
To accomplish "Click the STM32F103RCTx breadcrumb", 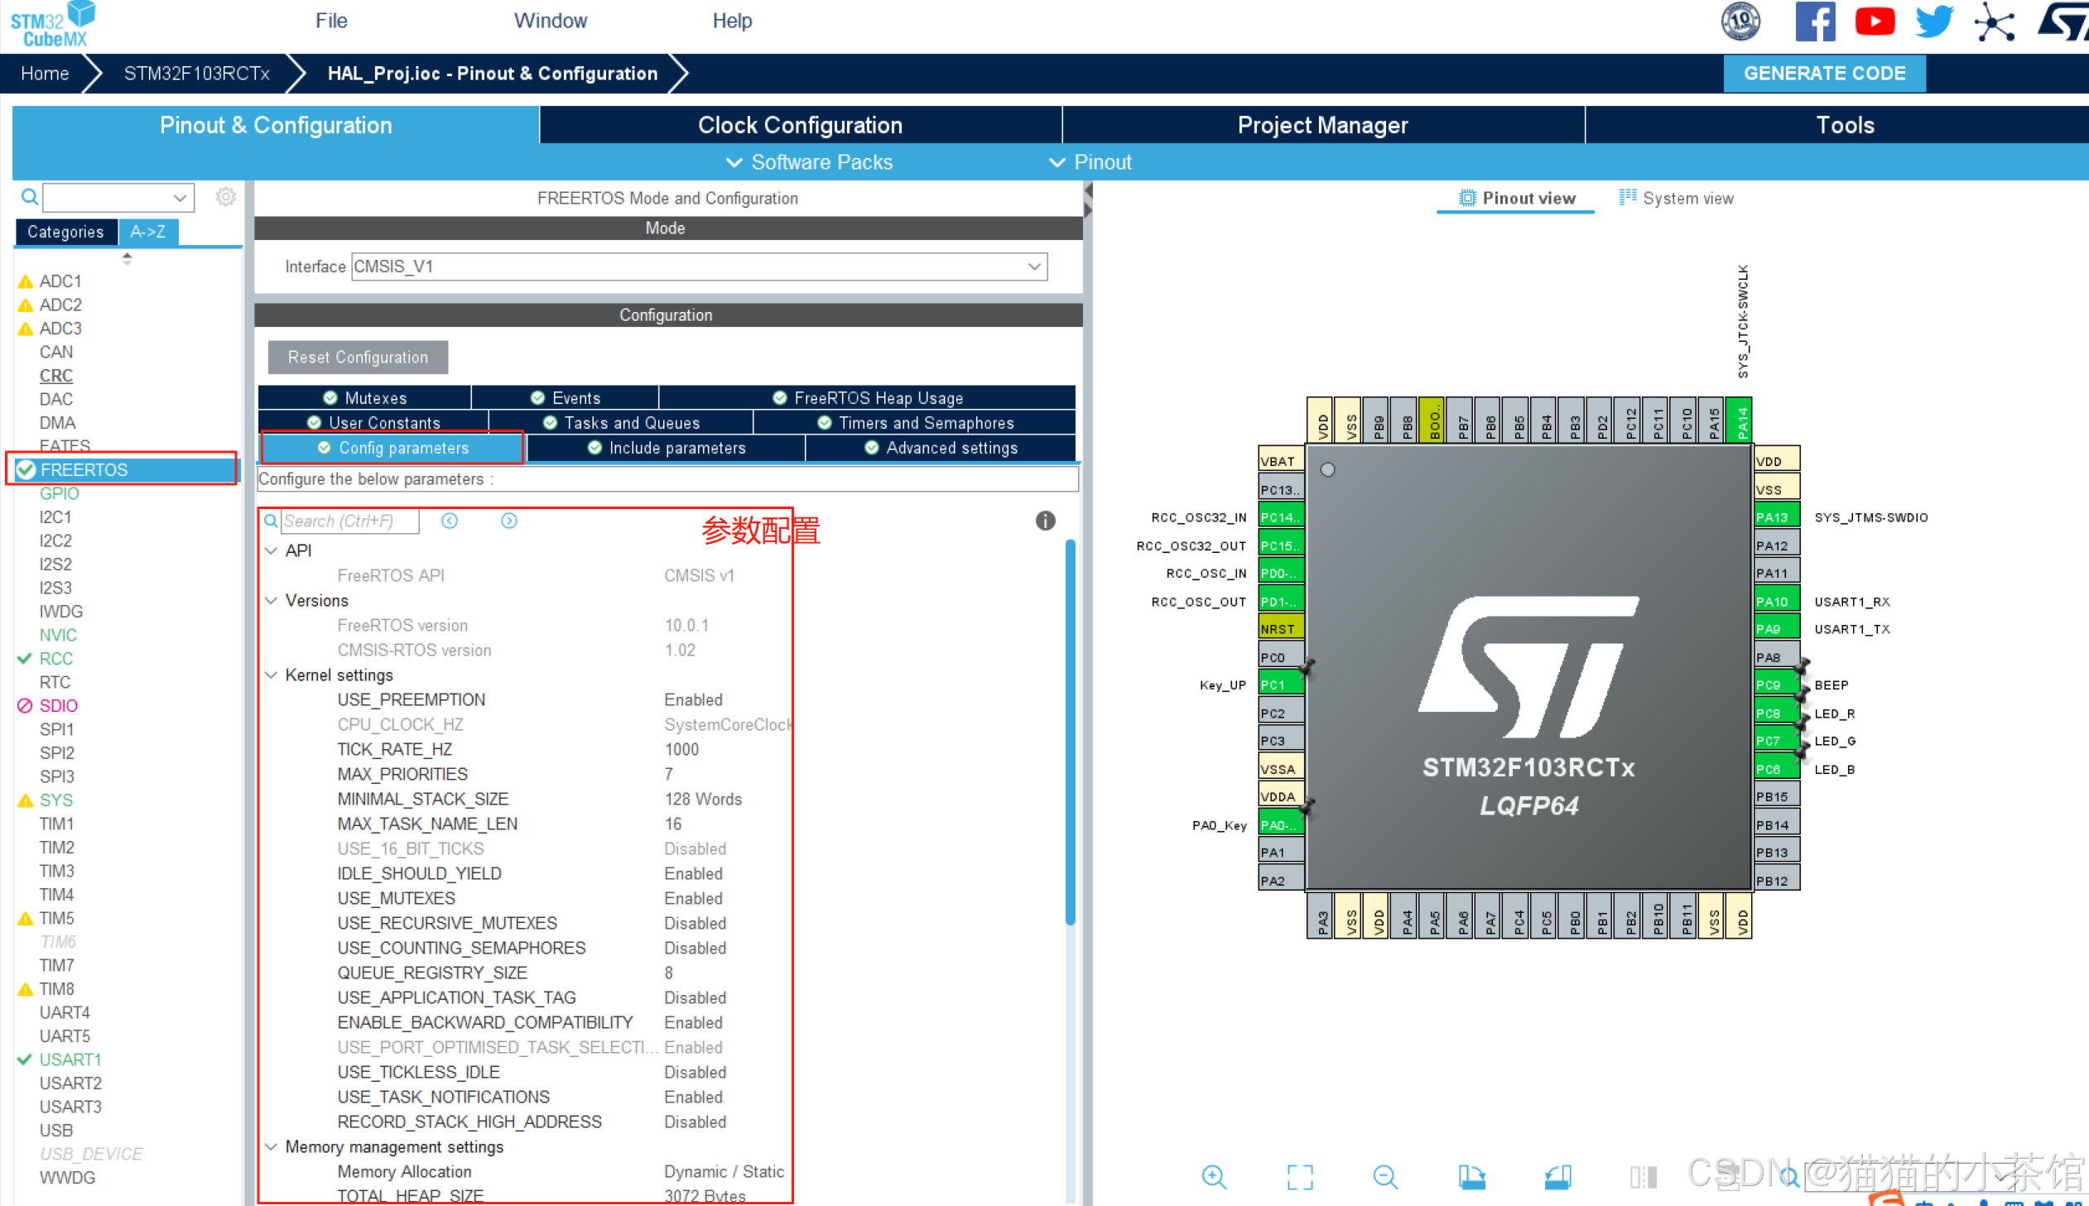I will (197, 73).
